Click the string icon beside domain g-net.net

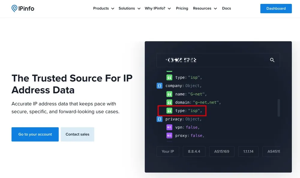point(169,102)
